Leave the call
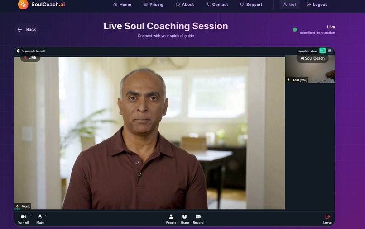This screenshot has height=229, width=365. [327, 219]
